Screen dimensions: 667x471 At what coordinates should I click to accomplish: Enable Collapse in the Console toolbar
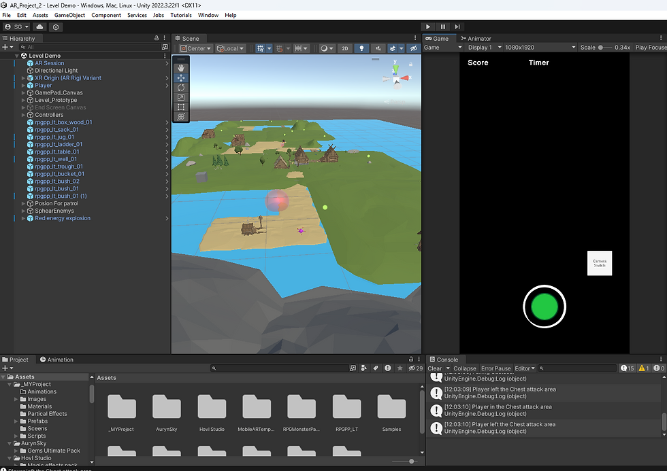point(465,368)
